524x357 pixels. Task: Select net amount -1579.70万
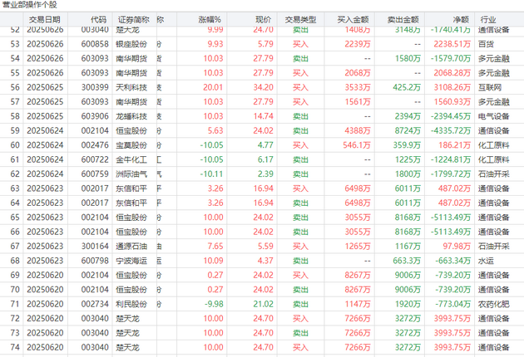point(451,58)
